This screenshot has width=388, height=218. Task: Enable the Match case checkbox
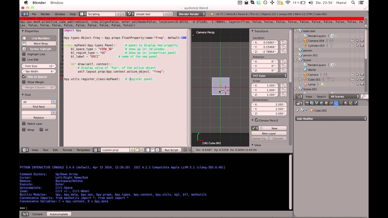tap(24, 124)
